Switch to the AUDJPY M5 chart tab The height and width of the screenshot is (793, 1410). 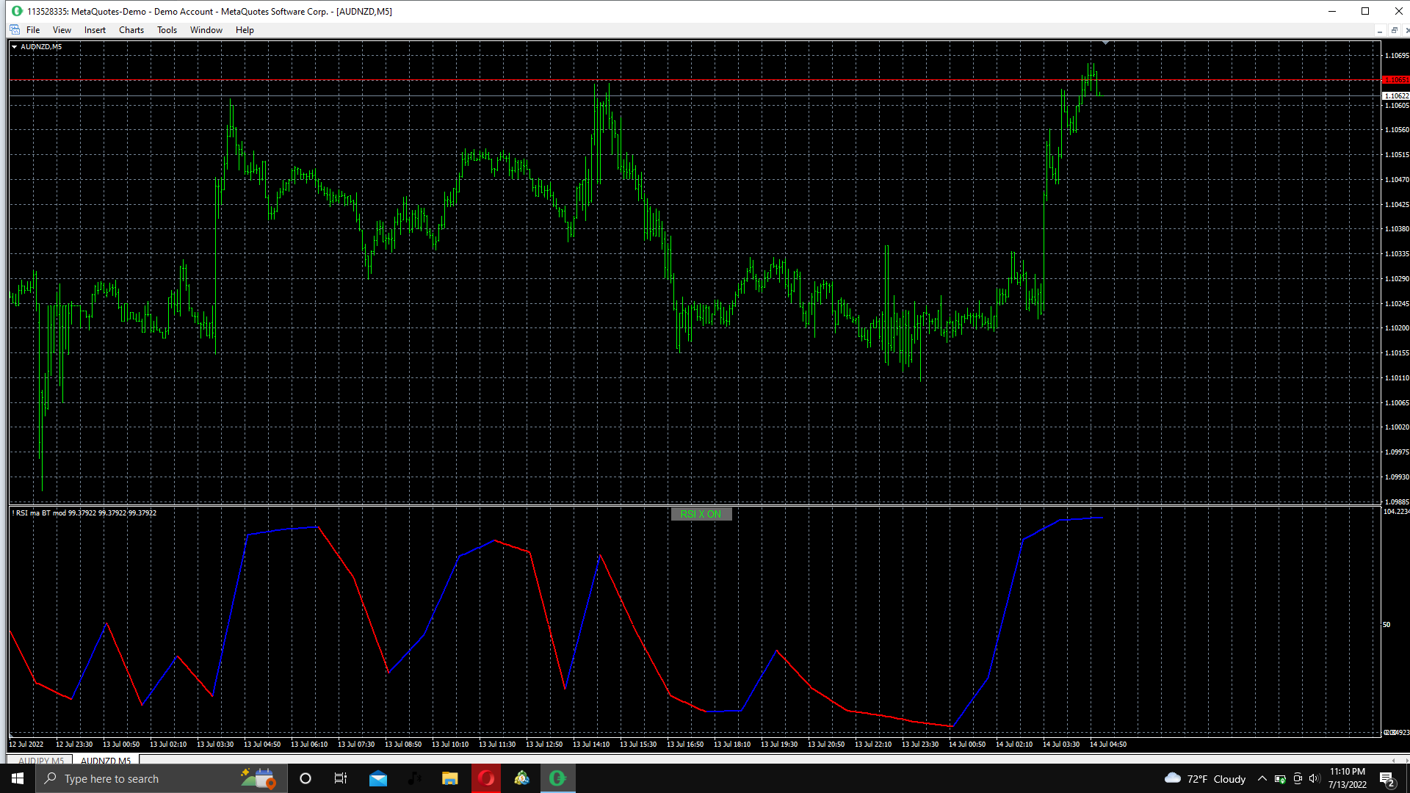click(x=41, y=761)
